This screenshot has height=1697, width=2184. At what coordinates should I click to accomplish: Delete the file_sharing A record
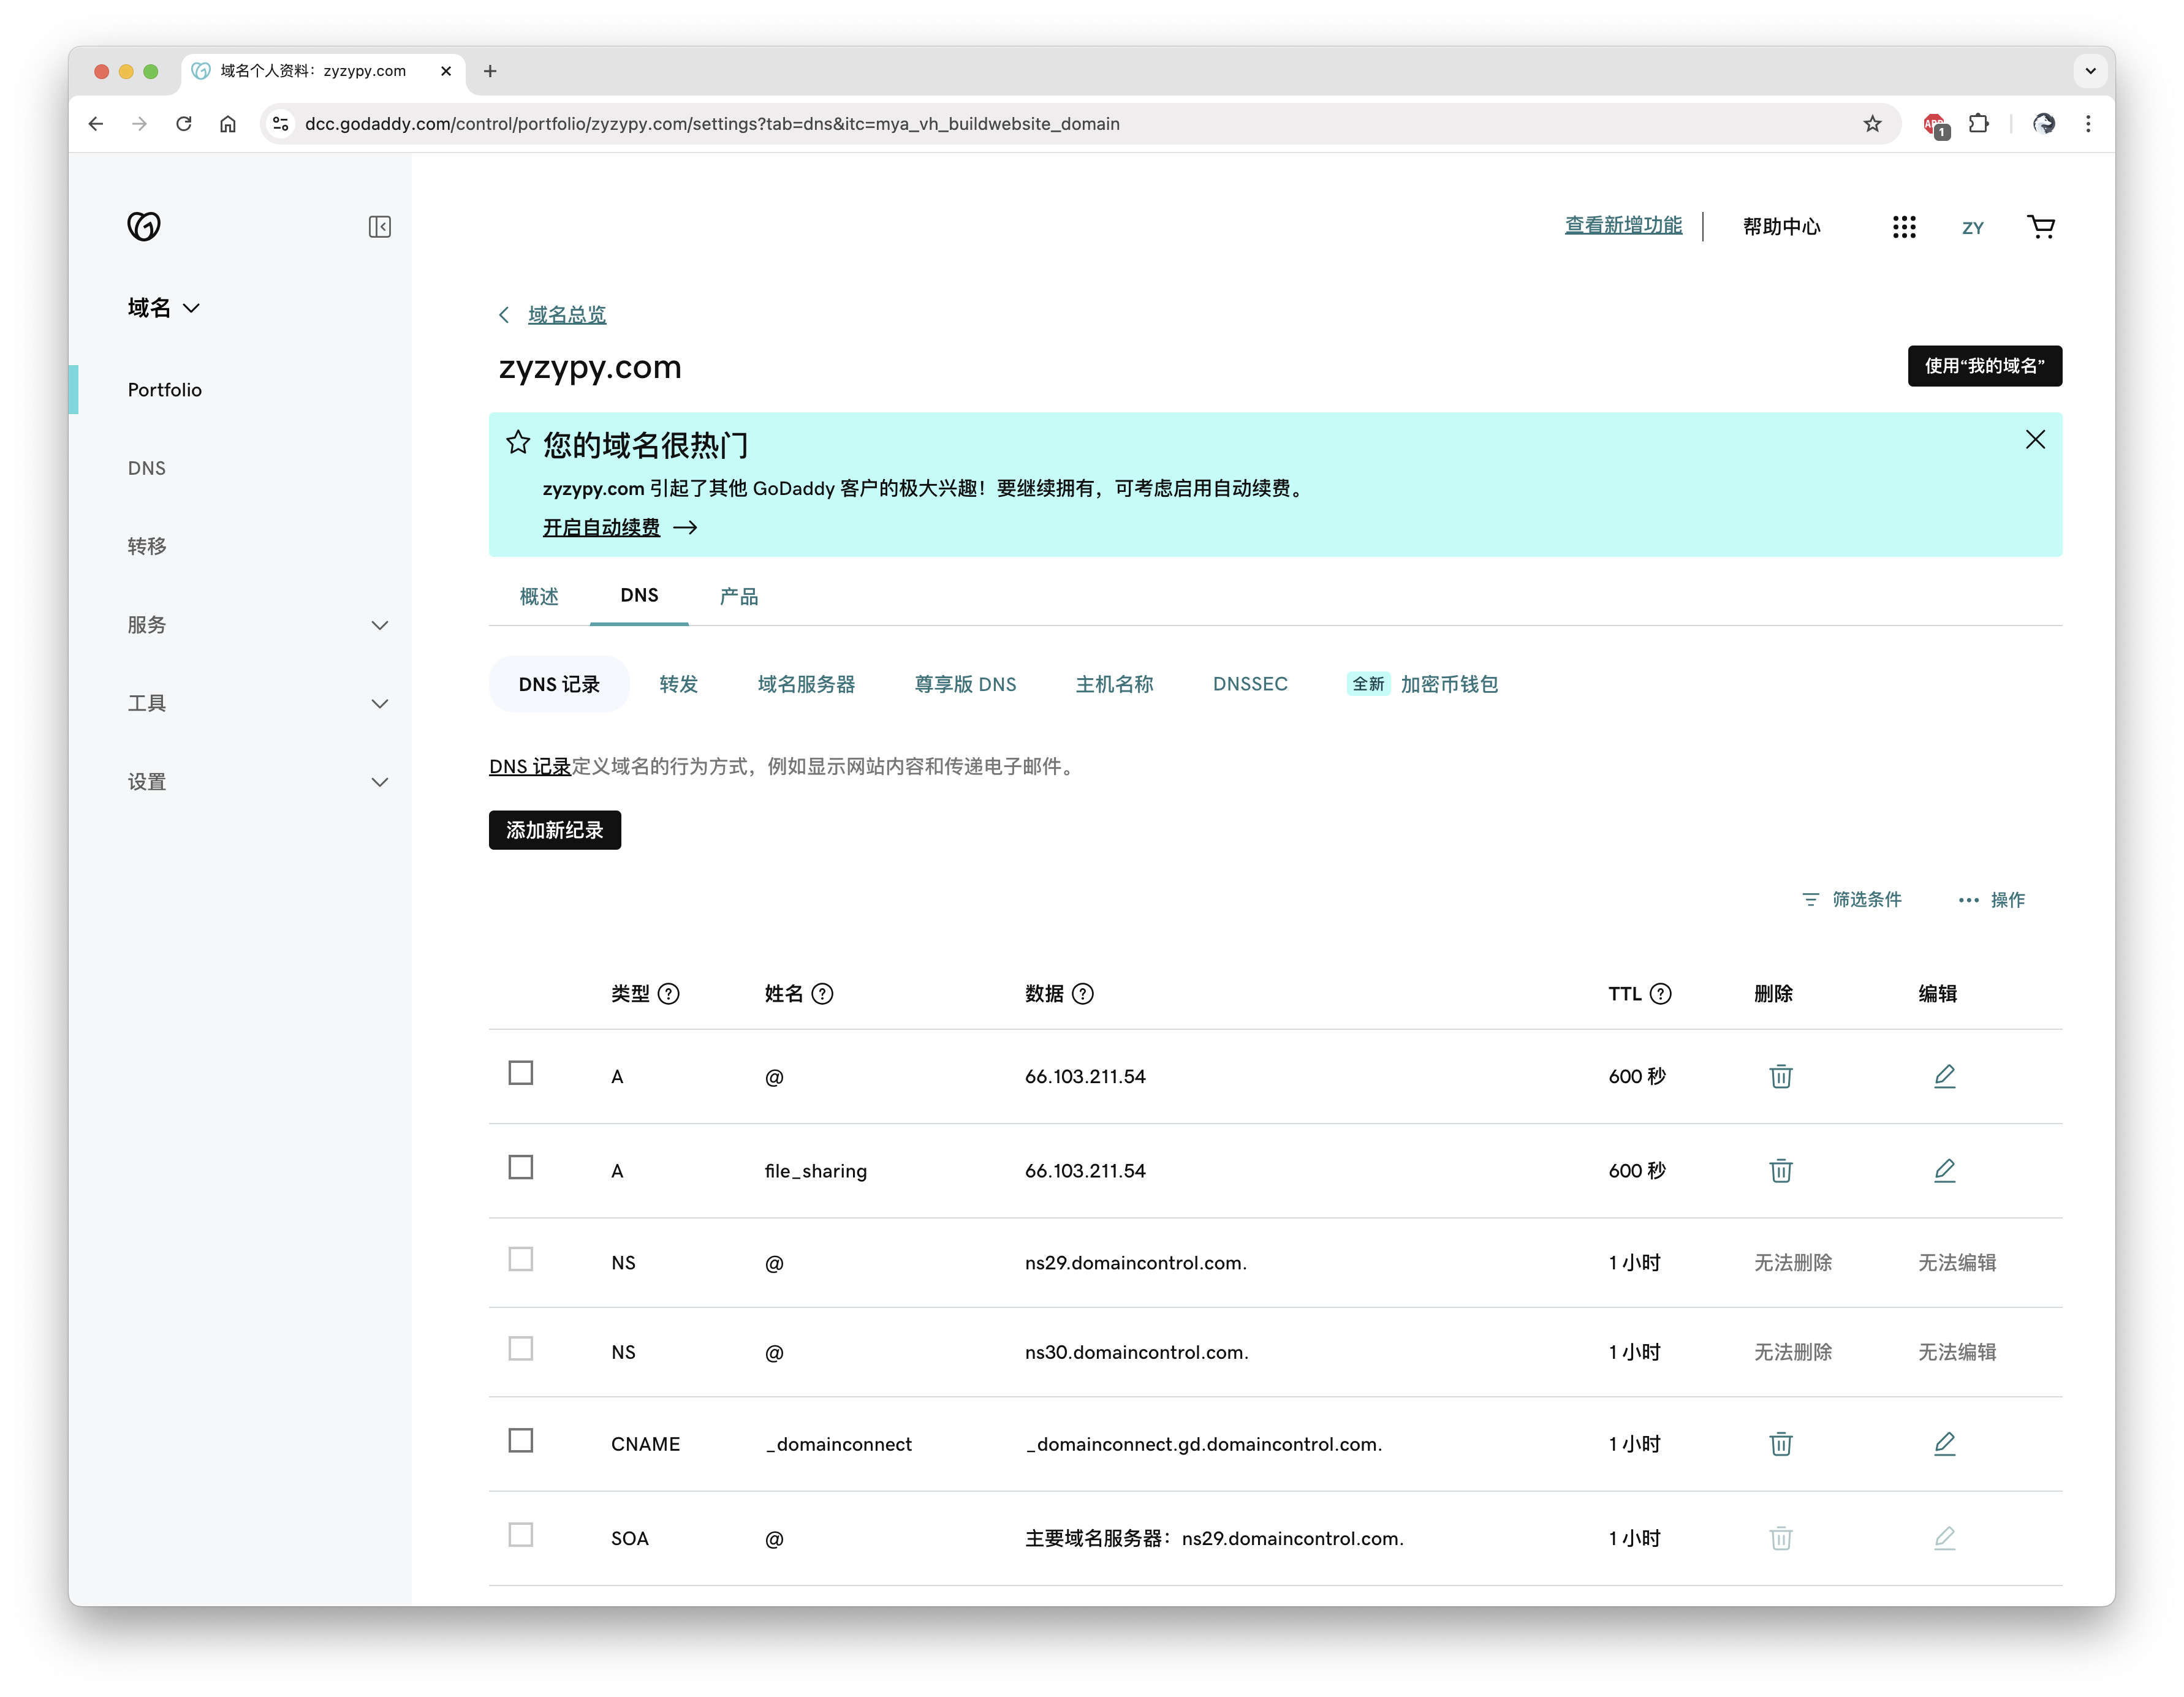point(1780,1170)
